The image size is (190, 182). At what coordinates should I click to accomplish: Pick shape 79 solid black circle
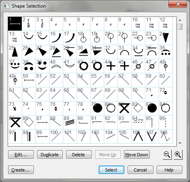(97, 108)
